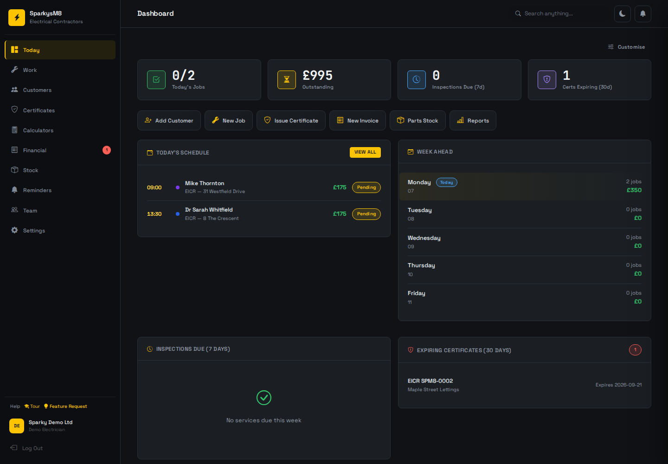This screenshot has width=668, height=464.
Task: Click the Financial notification badge
Action: click(x=107, y=150)
